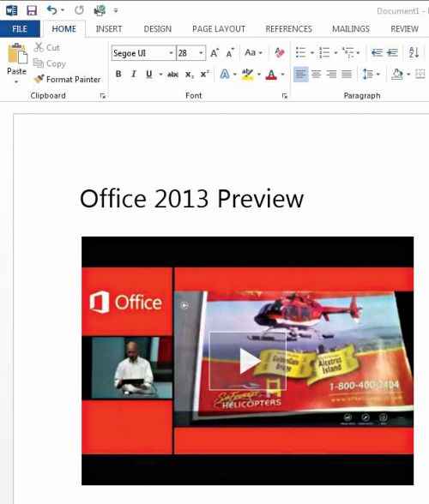Click the Clear Formatting eraser icon
The height and width of the screenshot is (504, 429).
coord(280,53)
